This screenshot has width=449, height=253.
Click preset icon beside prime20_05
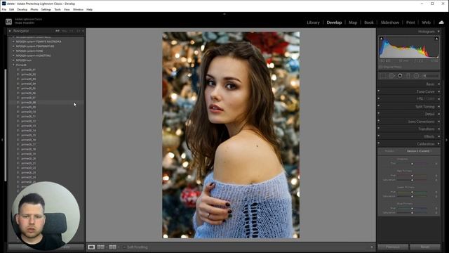pyautogui.click(x=18, y=89)
